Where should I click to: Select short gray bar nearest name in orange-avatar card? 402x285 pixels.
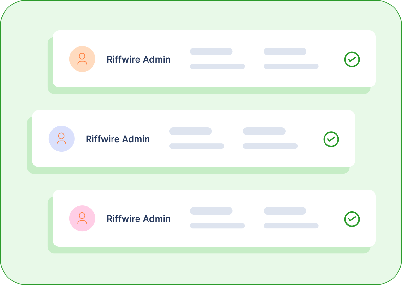211,51
